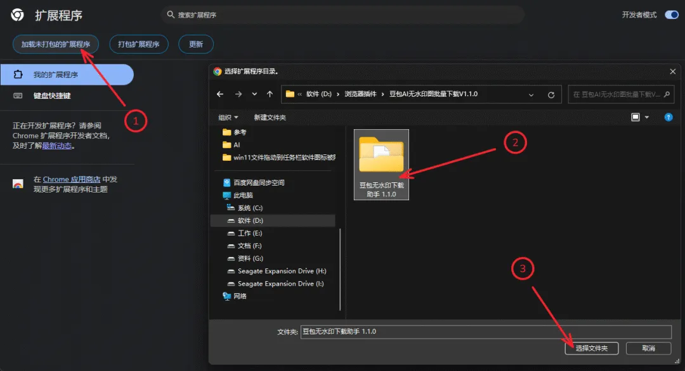Image resolution: width=685 pixels, height=371 pixels.
Task: Click the puzzle-piece icon beside My Extensions
Action: coord(18,75)
